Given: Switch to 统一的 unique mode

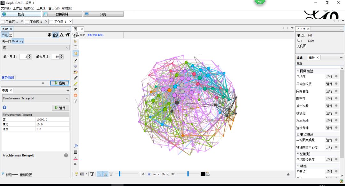Looking at the screenshot, I should [6, 41].
